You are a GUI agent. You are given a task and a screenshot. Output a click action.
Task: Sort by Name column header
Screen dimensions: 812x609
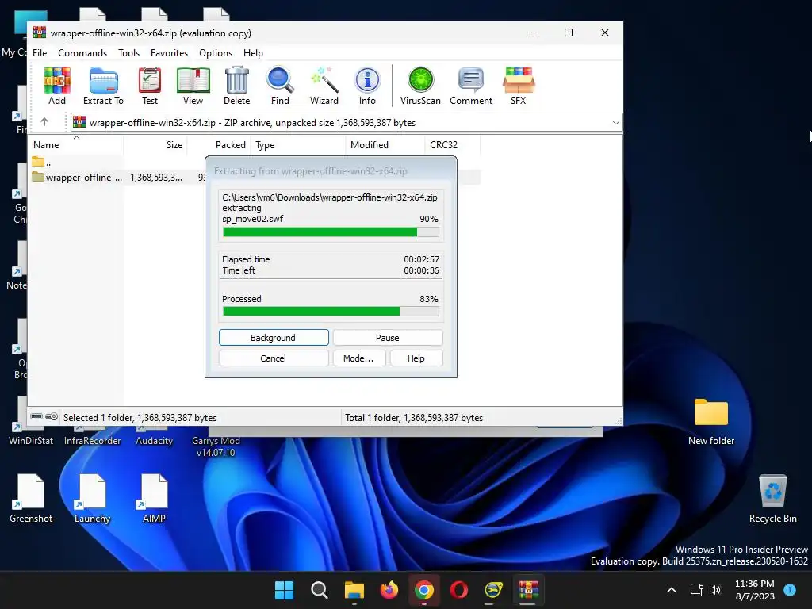(x=76, y=145)
